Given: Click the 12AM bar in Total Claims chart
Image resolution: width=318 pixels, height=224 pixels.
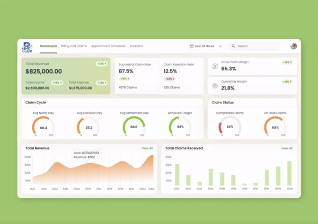Looking at the screenshot, I should click(289, 173).
